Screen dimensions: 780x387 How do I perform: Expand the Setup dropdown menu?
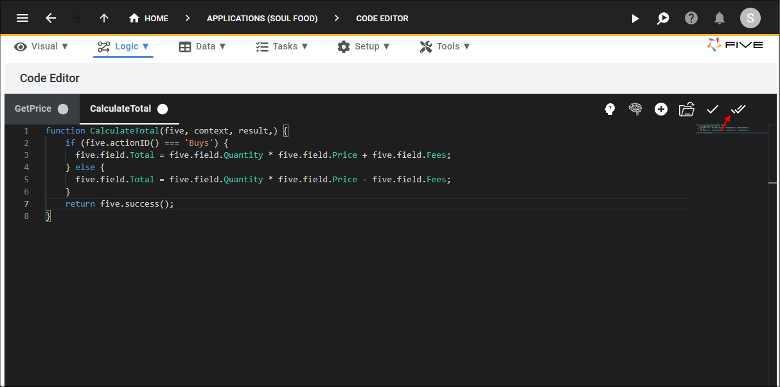pyautogui.click(x=363, y=46)
